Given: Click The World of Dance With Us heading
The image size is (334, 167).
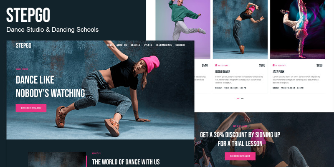Looking at the screenshot, I should pos(126,162).
